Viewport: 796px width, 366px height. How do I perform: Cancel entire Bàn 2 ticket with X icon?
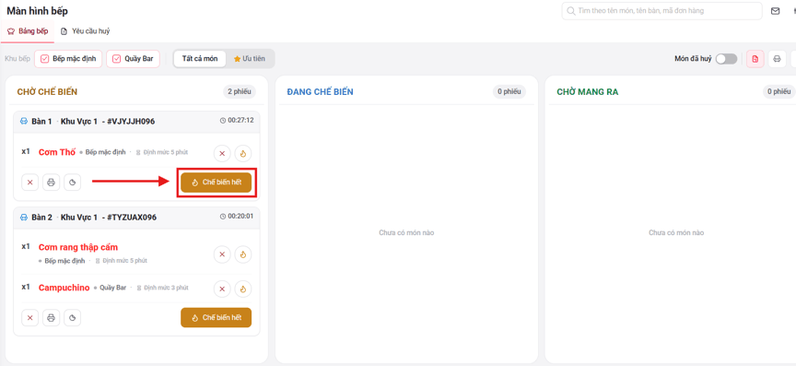[30, 318]
